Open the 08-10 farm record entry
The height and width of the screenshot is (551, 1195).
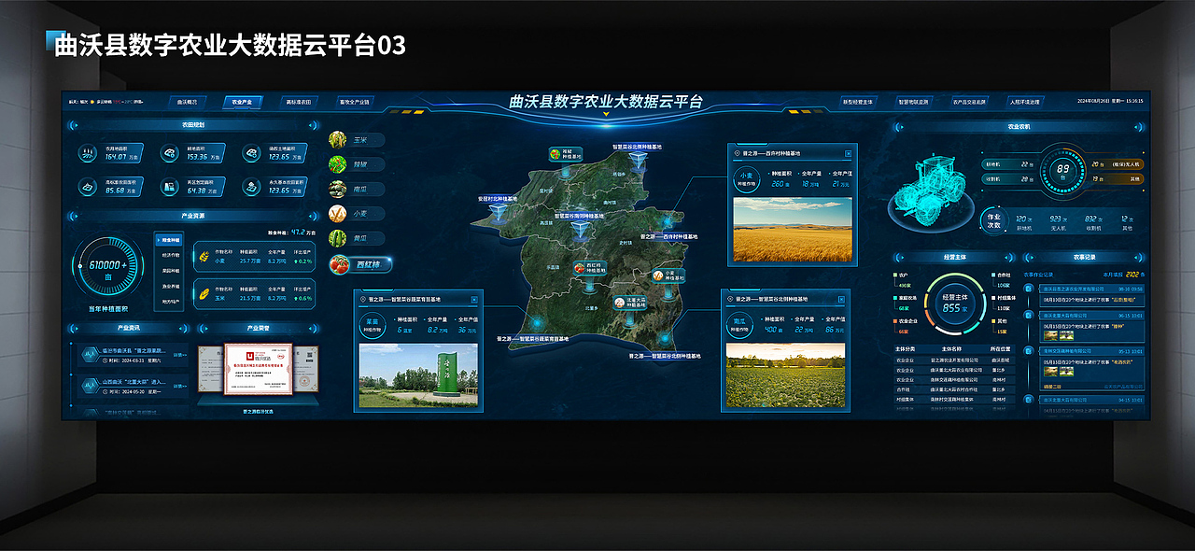tap(1091, 293)
